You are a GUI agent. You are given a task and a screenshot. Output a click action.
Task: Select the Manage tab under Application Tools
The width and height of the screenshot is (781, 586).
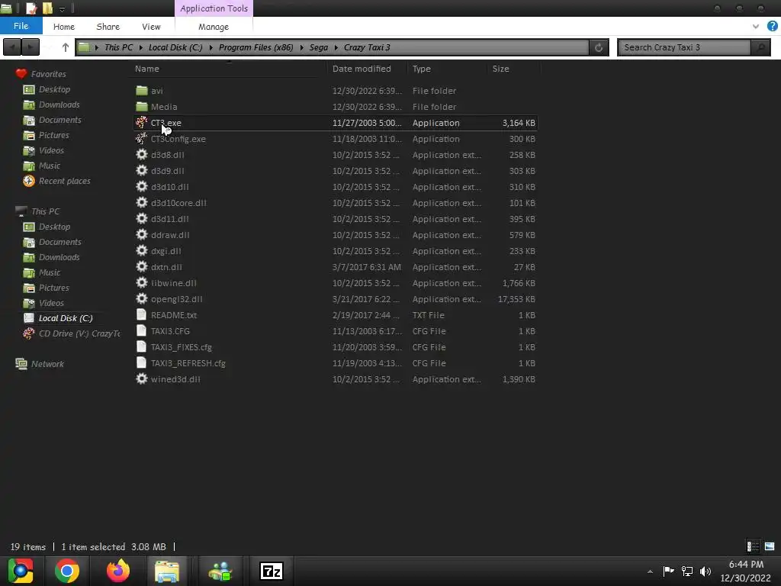(x=214, y=27)
